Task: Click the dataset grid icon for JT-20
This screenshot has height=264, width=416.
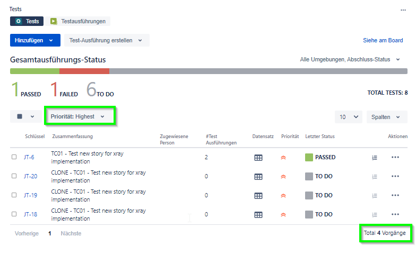Action: pyautogui.click(x=258, y=177)
